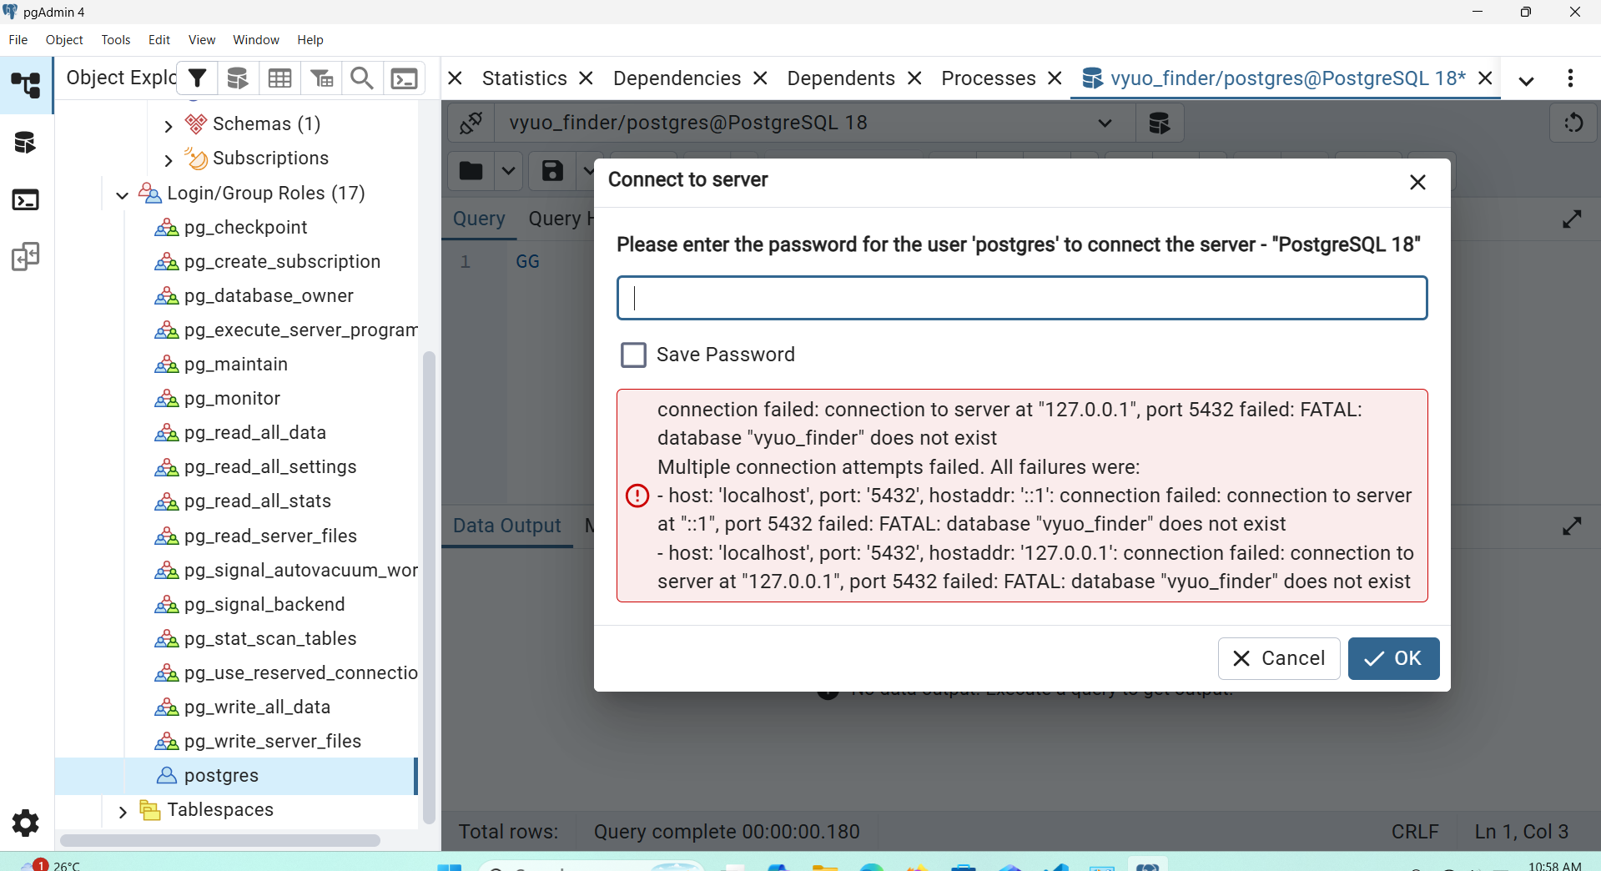Click the PSQL Tool terminal icon in toolbar

click(x=405, y=78)
